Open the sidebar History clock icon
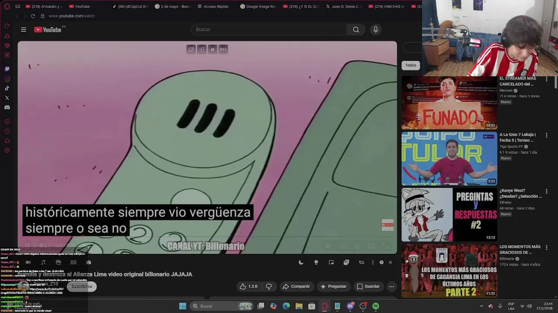The height and width of the screenshot is (313, 558). coord(7,131)
